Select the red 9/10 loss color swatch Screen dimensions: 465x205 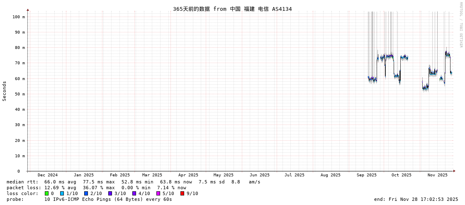182,193
